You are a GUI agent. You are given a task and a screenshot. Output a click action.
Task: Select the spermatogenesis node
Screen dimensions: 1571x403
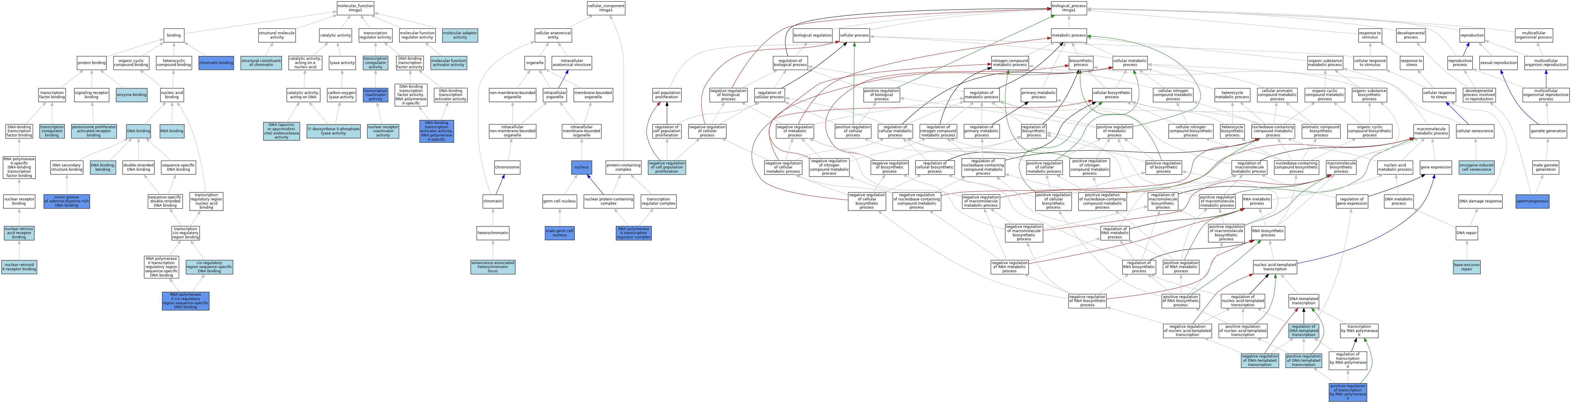(1532, 201)
